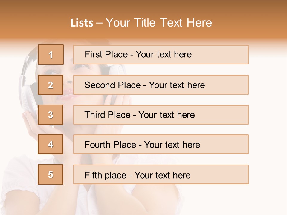This screenshot has height=215, width=287.
Task: Click empty area right of Third Place bar
Action: [268, 115]
